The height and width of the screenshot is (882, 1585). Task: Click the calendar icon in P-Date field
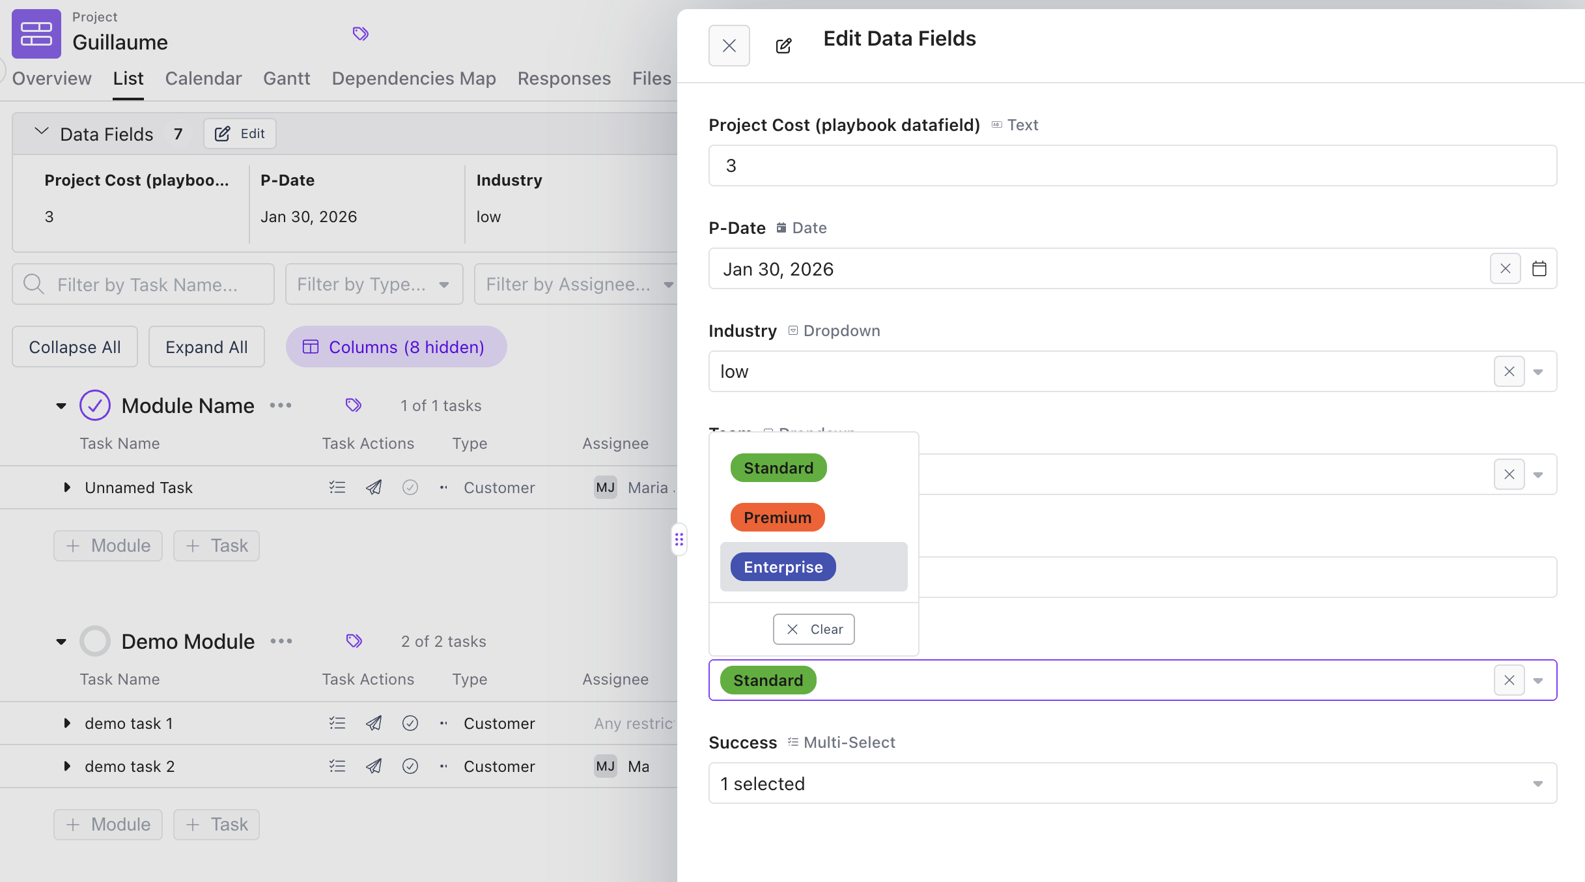(x=1539, y=268)
